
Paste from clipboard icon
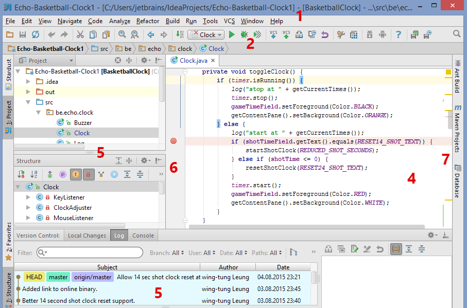tap(106, 34)
